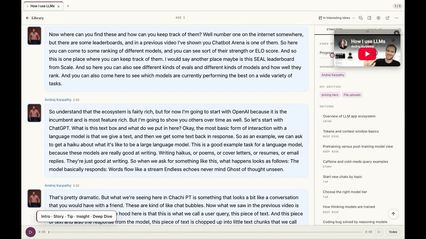The height and width of the screenshot is (239, 426).
Task: Toggle the side panel layout icon
Action: pyautogui.click(x=369, y=18)
